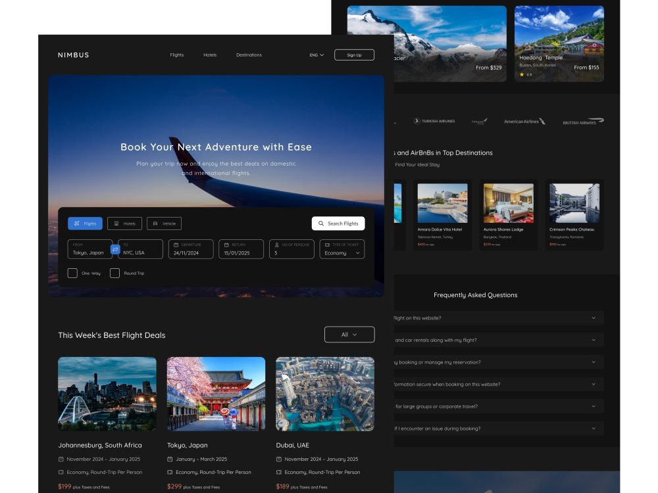Expand the FAQ about issue during booking
This screenshot has width=658, height=493.
(x=499, y=429)
